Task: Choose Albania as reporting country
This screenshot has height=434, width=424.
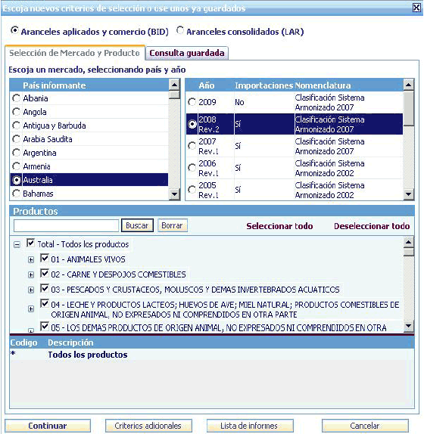Action: [x=16, y=98]
